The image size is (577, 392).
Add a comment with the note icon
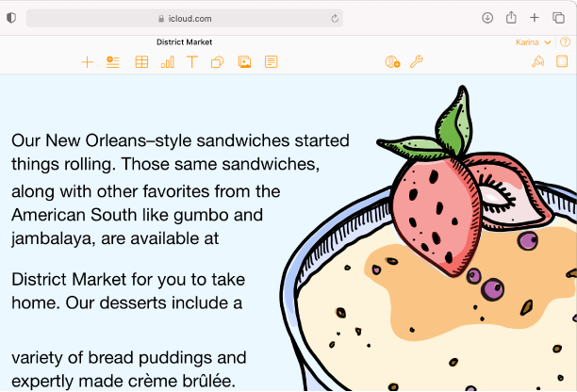click(x=272, y=62)
